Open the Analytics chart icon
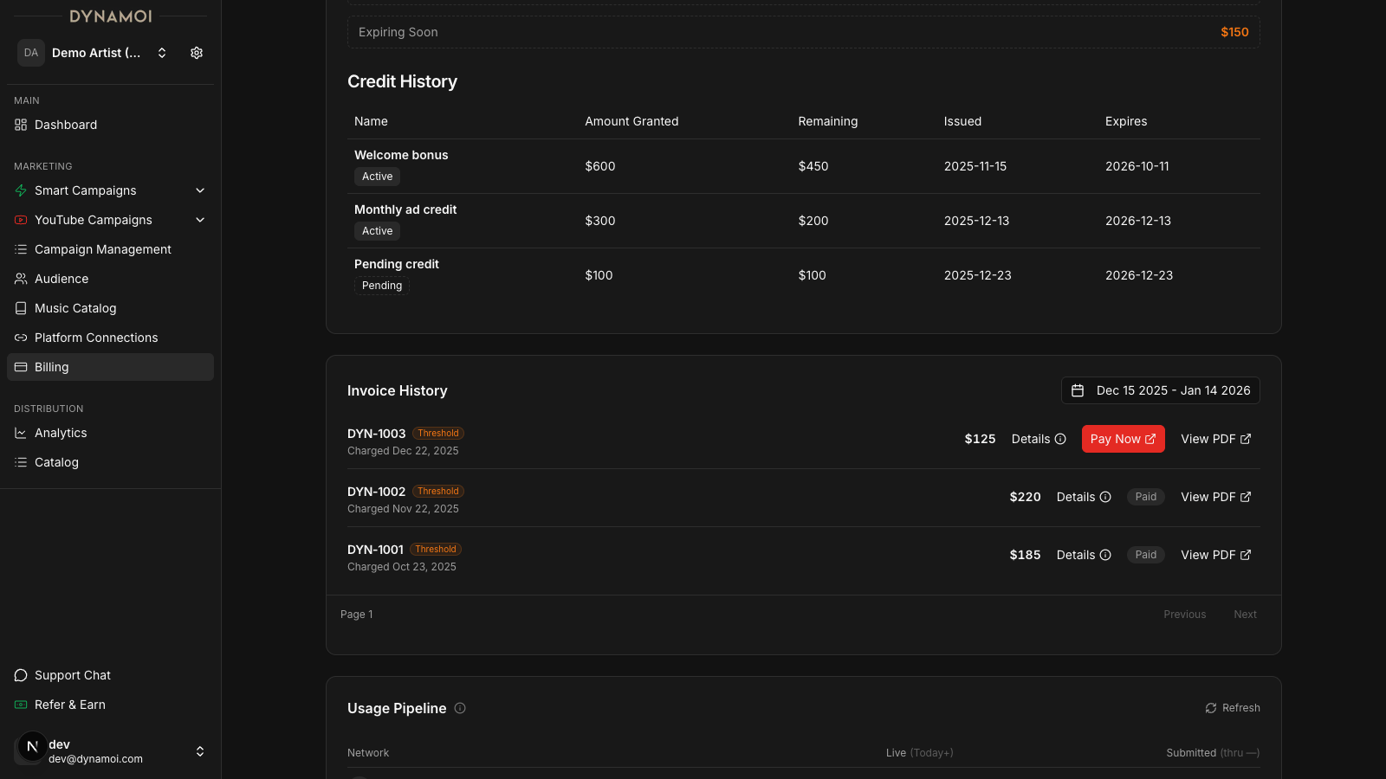 pos(21,433)
